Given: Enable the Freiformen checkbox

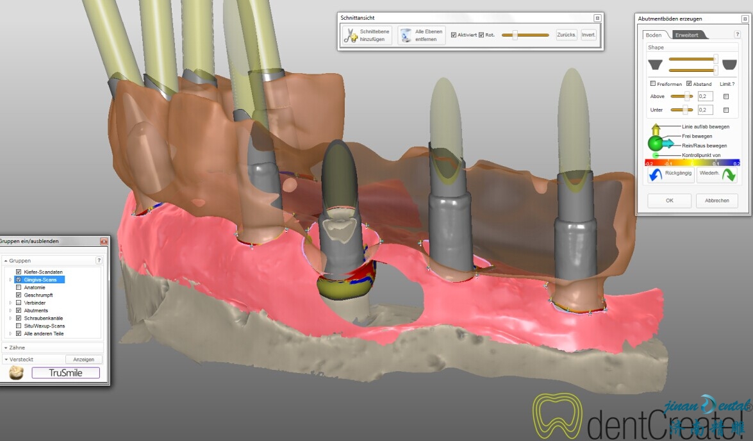Looking at the screenshot, I should point(652,83).
